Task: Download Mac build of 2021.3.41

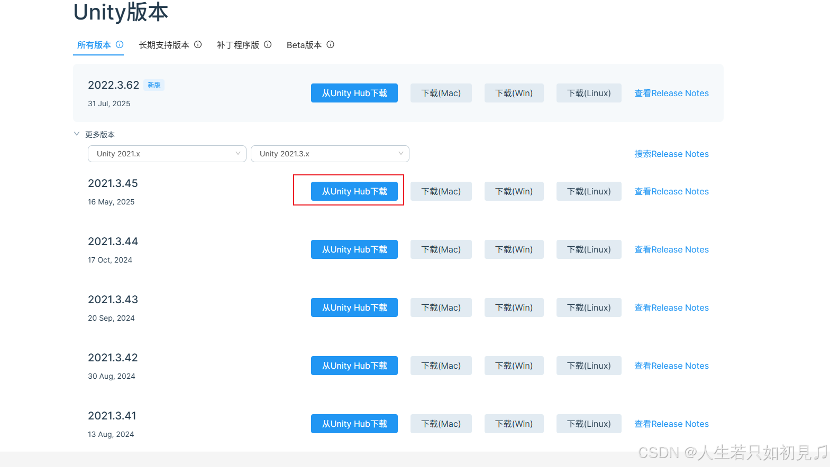Action: point(441,424)
